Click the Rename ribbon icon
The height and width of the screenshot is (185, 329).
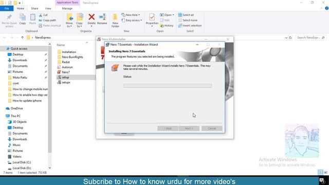click(102, 20)
